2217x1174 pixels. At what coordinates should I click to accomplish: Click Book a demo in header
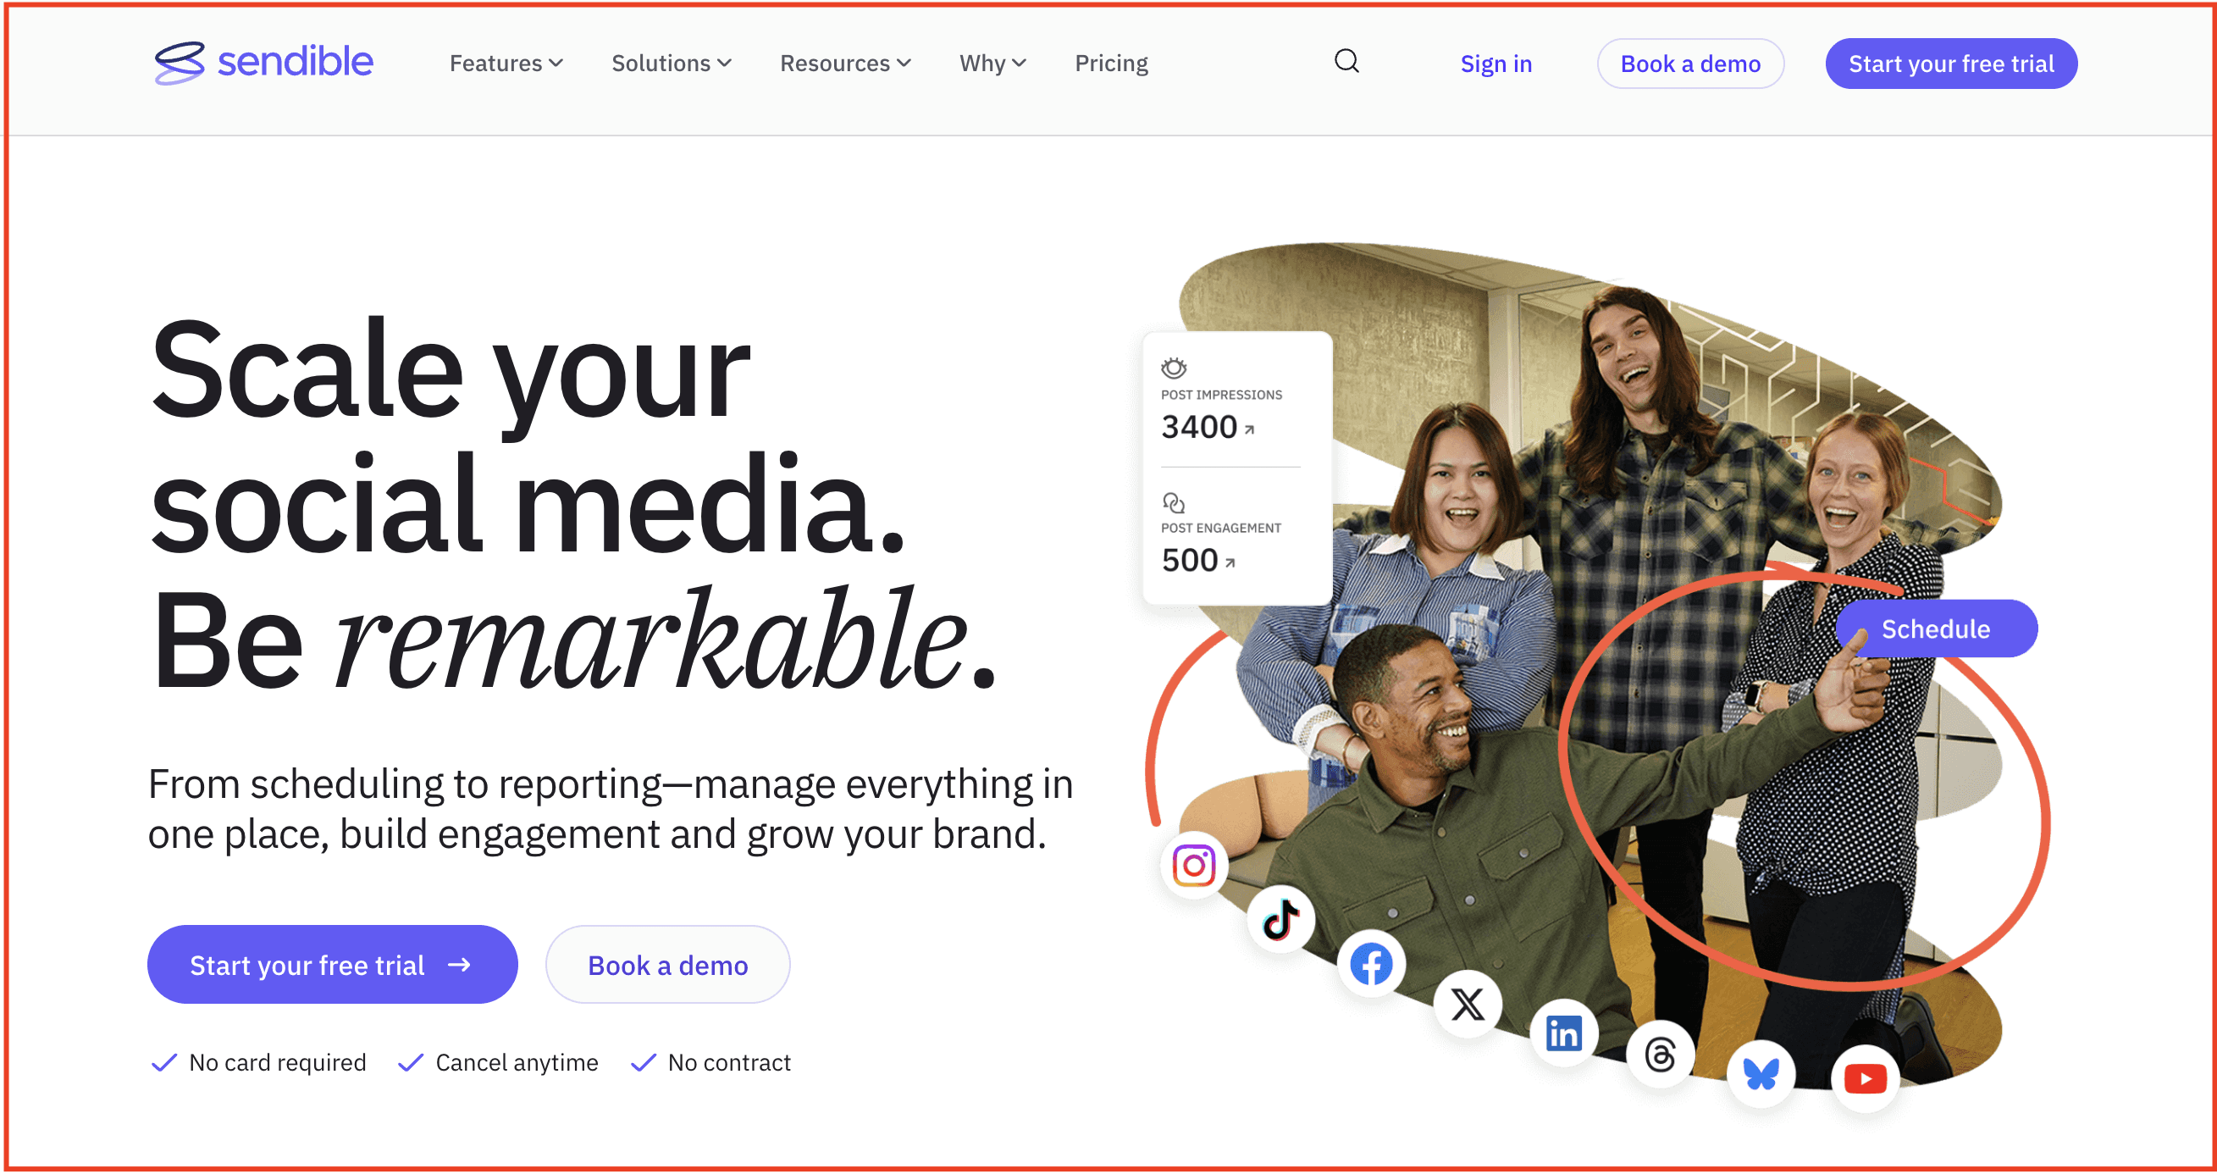1690,64
